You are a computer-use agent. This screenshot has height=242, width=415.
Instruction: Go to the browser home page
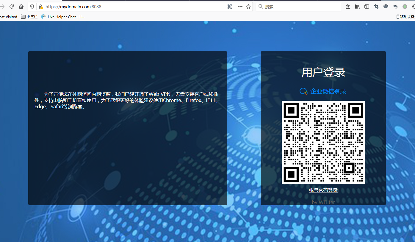tap(21, 7)
